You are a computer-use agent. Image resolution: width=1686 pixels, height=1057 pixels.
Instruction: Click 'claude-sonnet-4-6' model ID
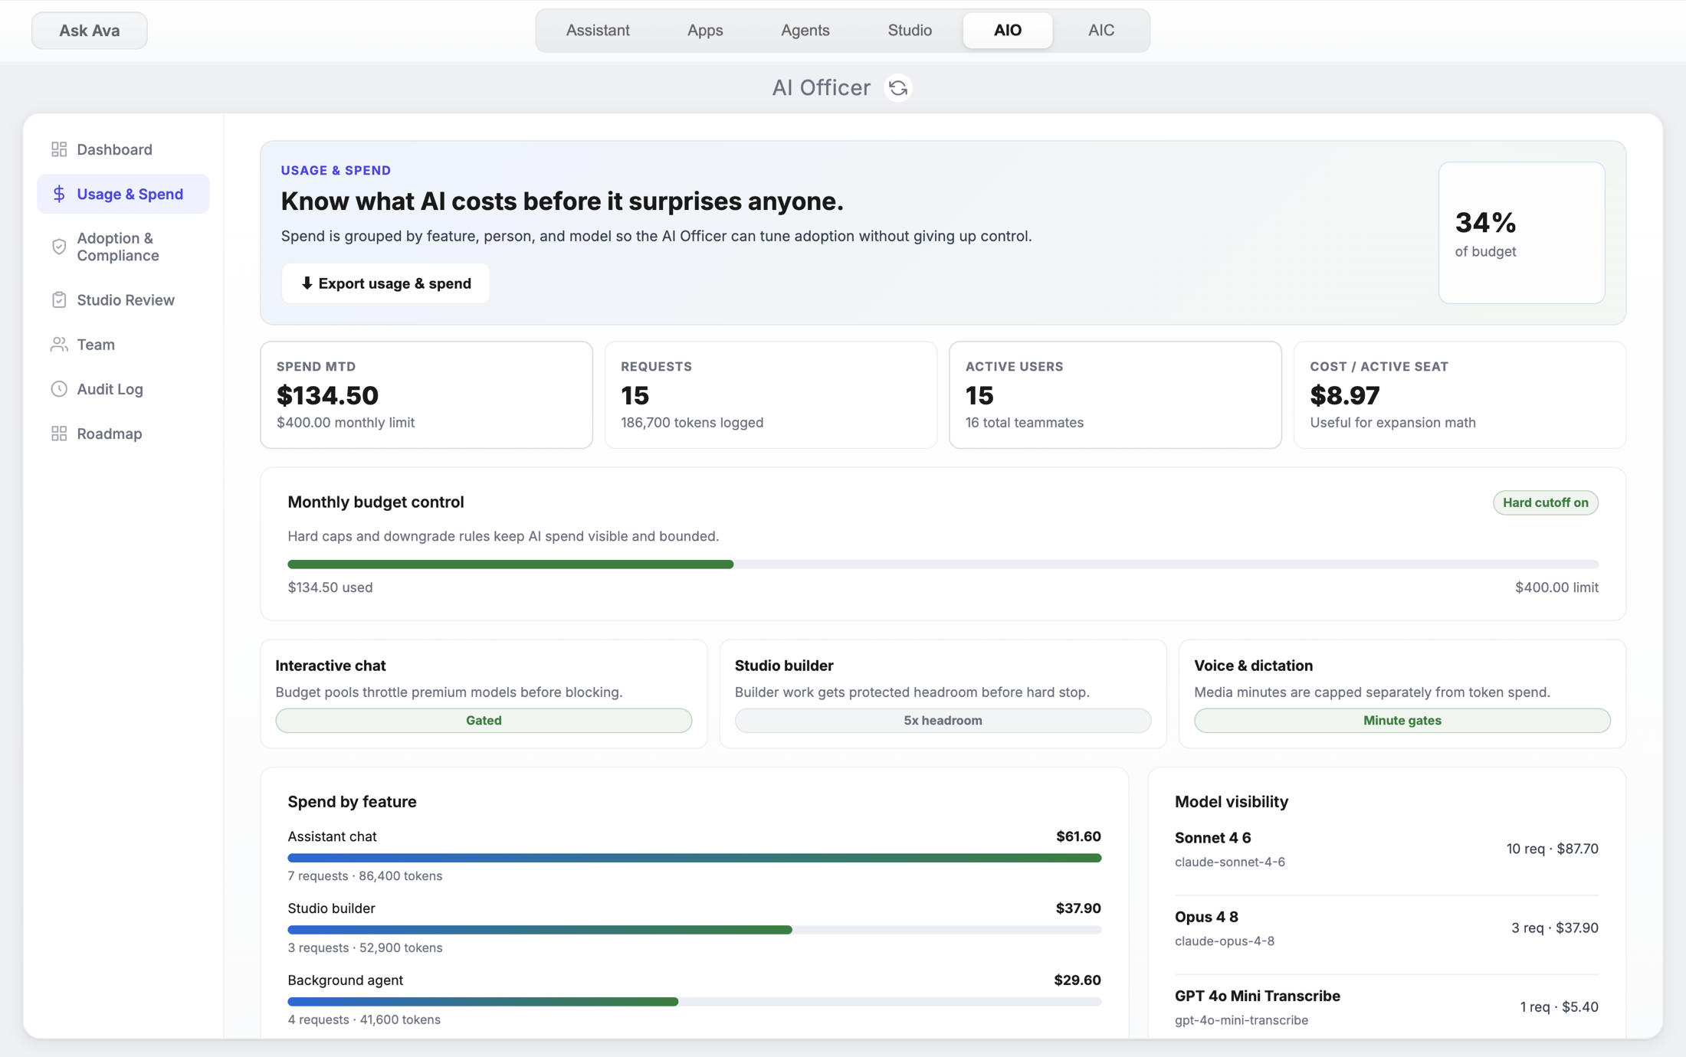point(1230,862)
